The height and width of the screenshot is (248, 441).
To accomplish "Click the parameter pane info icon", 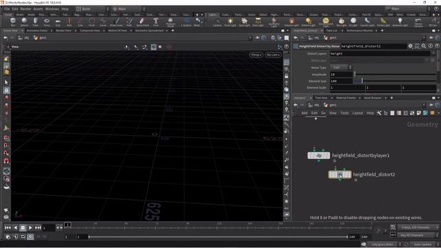I will 430,46.
